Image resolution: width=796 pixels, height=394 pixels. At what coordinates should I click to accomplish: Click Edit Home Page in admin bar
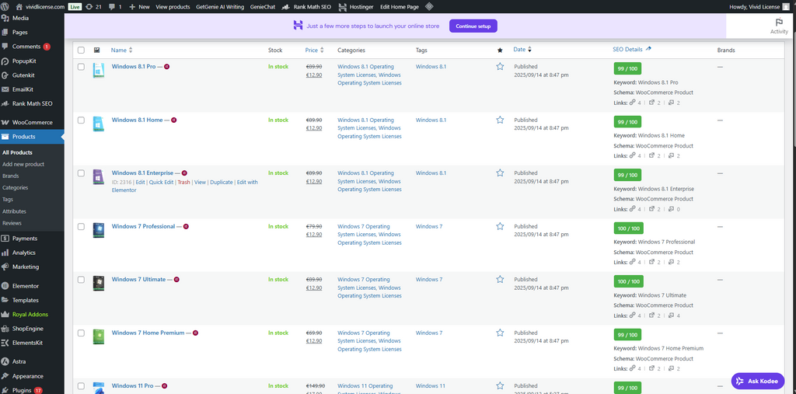(x=399, y=7)
